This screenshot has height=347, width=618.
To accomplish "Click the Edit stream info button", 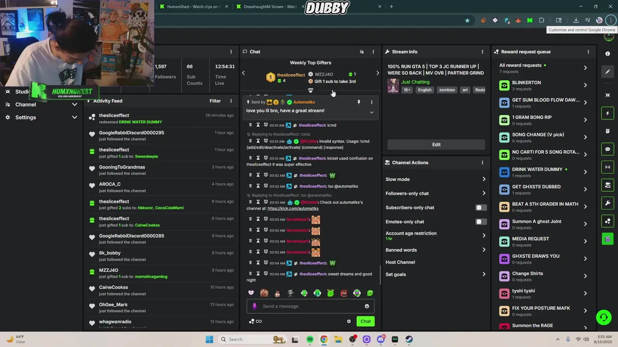I will tap(436, 145).
